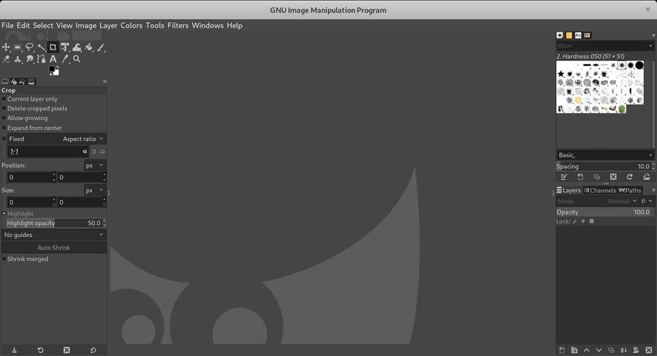Open the Patterns tab in brushes dock
The width and height of the screenshot is (657, 356).
coord(569,35)
